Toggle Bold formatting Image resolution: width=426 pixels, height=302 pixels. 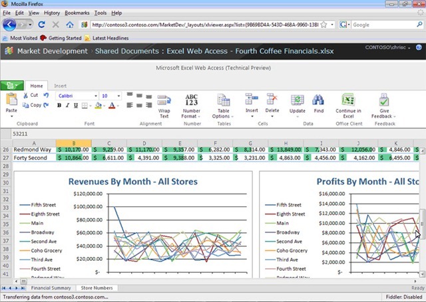(59, 106)
